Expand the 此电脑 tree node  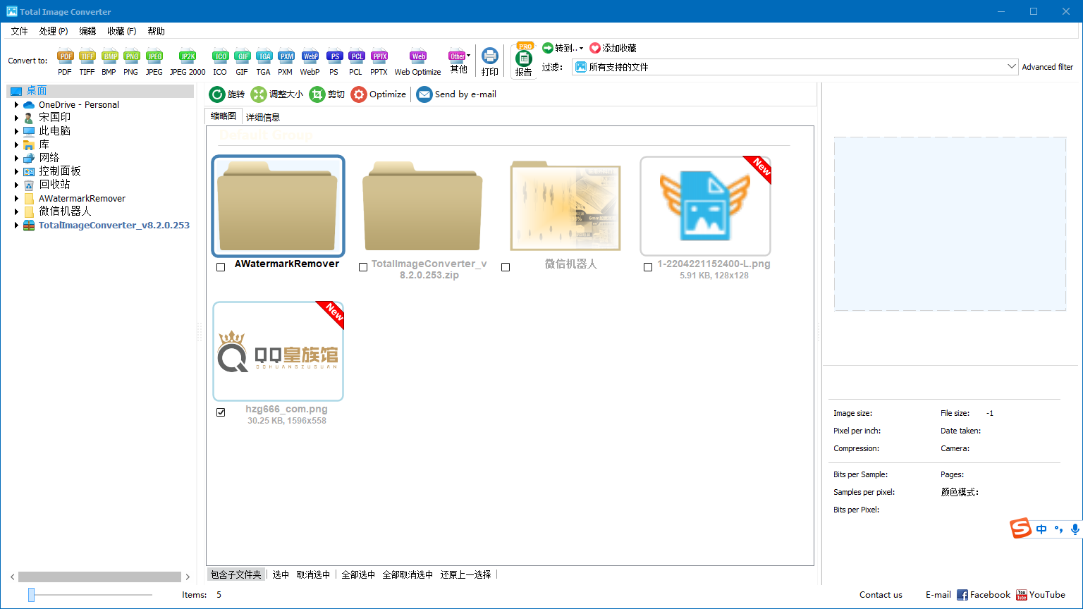click(x=16, y=131)
